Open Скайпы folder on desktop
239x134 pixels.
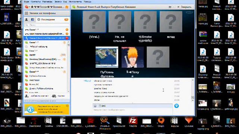coord(49,122)
